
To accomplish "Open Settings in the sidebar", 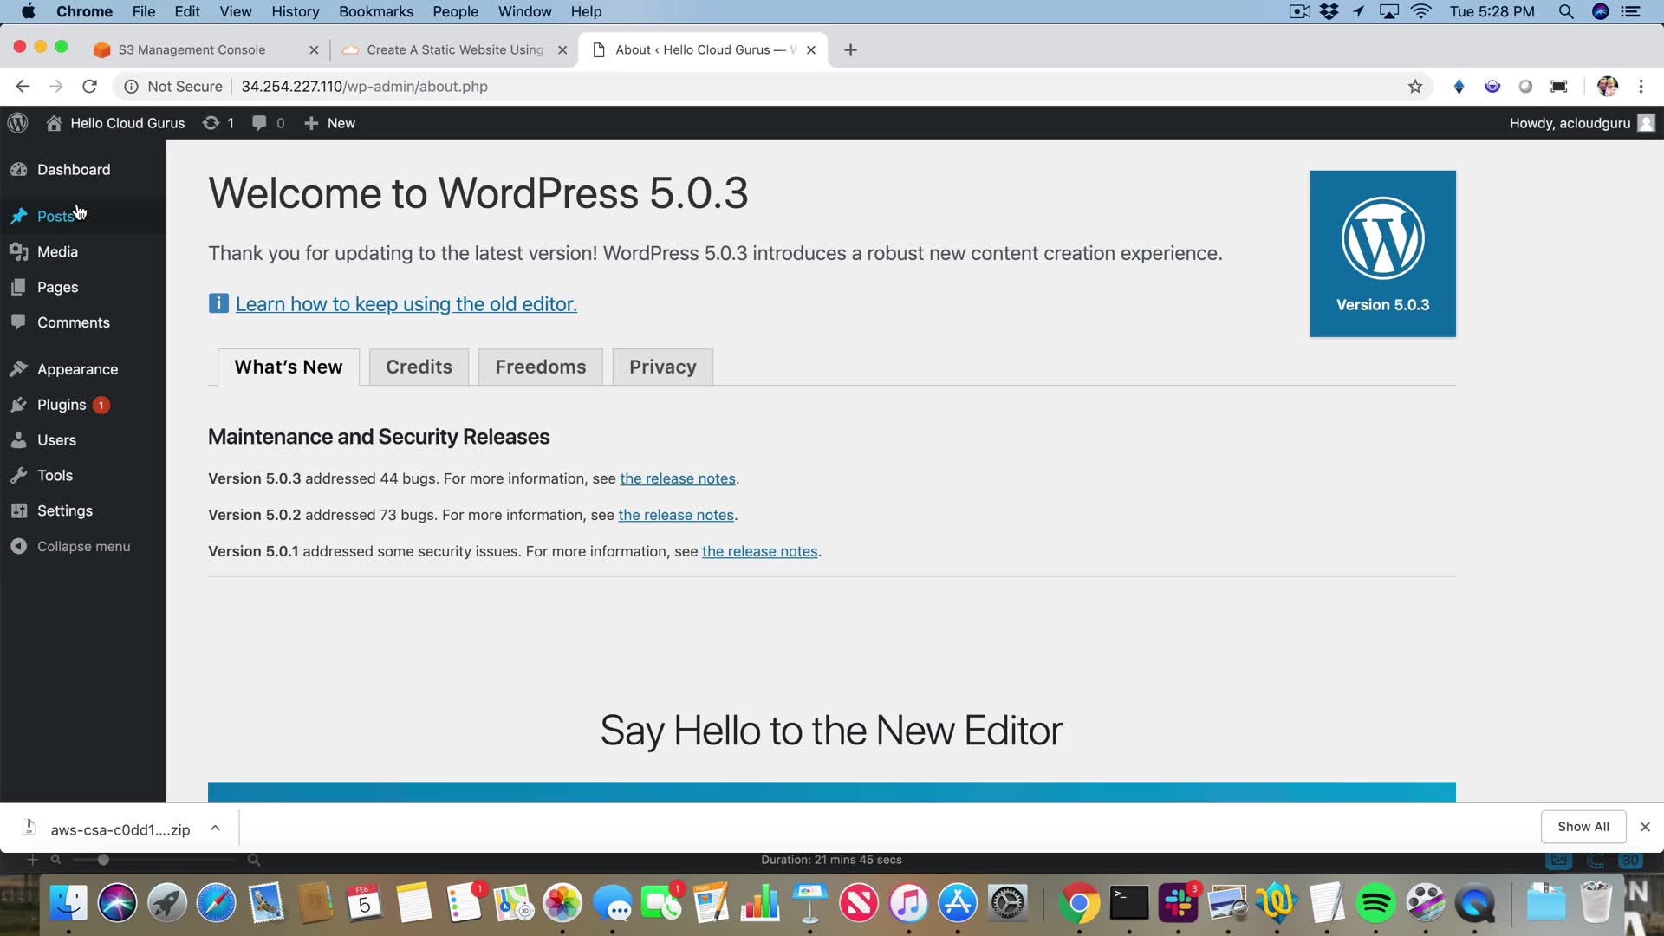I will (x=64, y=510).
